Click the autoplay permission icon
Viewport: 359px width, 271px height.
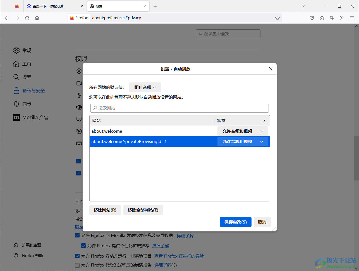tap(79, 131)
